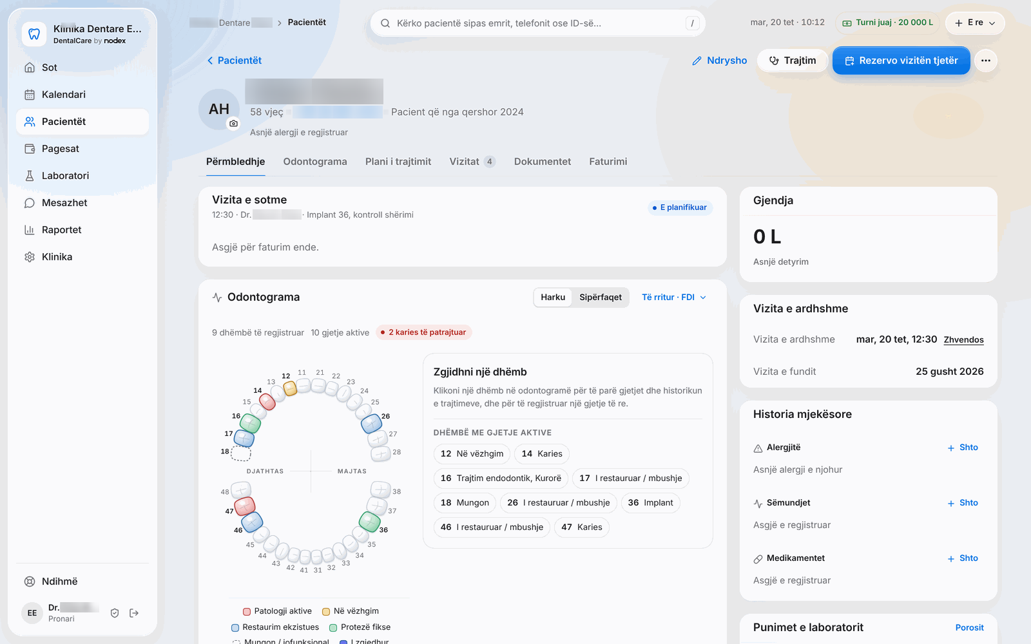Open the Faturimi tab
The height and width of the screenshot is (644, 1031).
608,162
